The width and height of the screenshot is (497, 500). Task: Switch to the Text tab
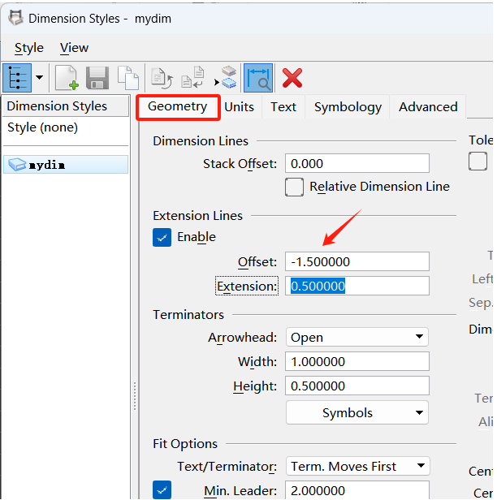(x=283, y=107)
